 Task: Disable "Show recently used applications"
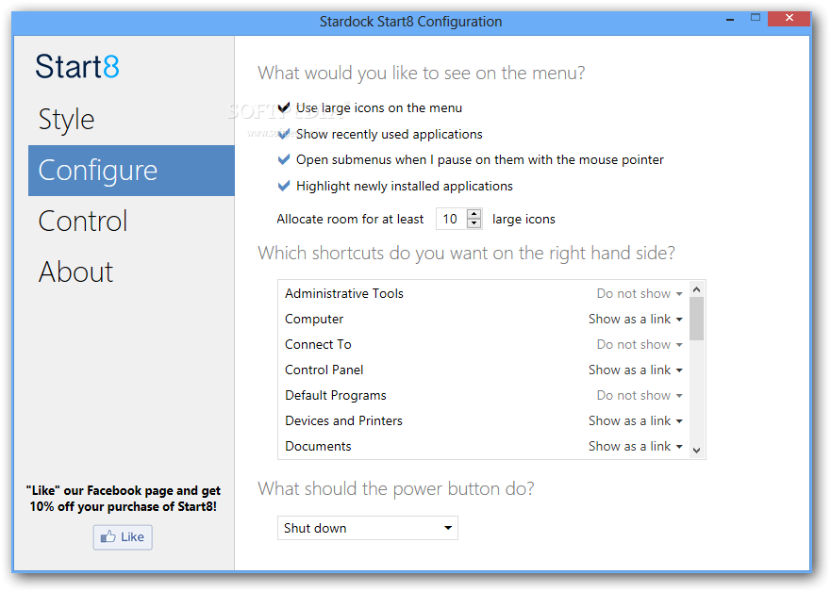click(283, 133)
